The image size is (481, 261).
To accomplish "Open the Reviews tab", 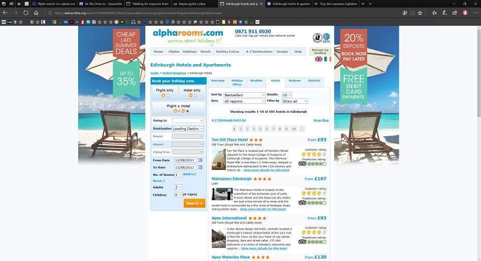I will coord(295,81).
